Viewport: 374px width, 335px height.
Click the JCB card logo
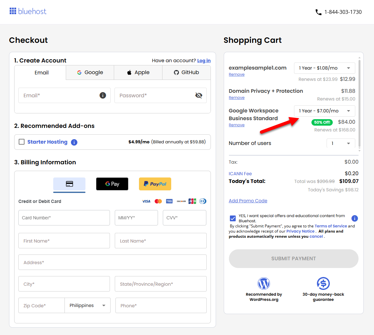pos(192,201)
